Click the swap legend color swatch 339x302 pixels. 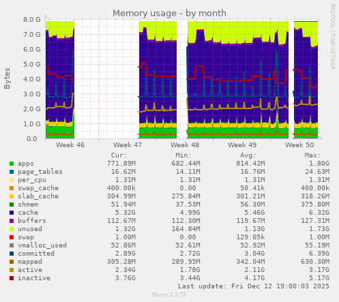(12, 237)
